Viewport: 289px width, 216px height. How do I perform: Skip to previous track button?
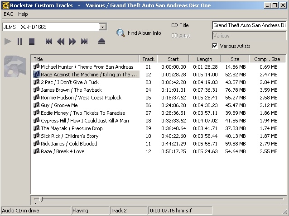pyautogui.click(x=49, y=42)
